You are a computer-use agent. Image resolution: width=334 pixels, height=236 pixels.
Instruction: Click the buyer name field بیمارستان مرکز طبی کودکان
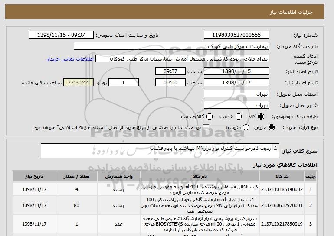[x=171, y=46]
